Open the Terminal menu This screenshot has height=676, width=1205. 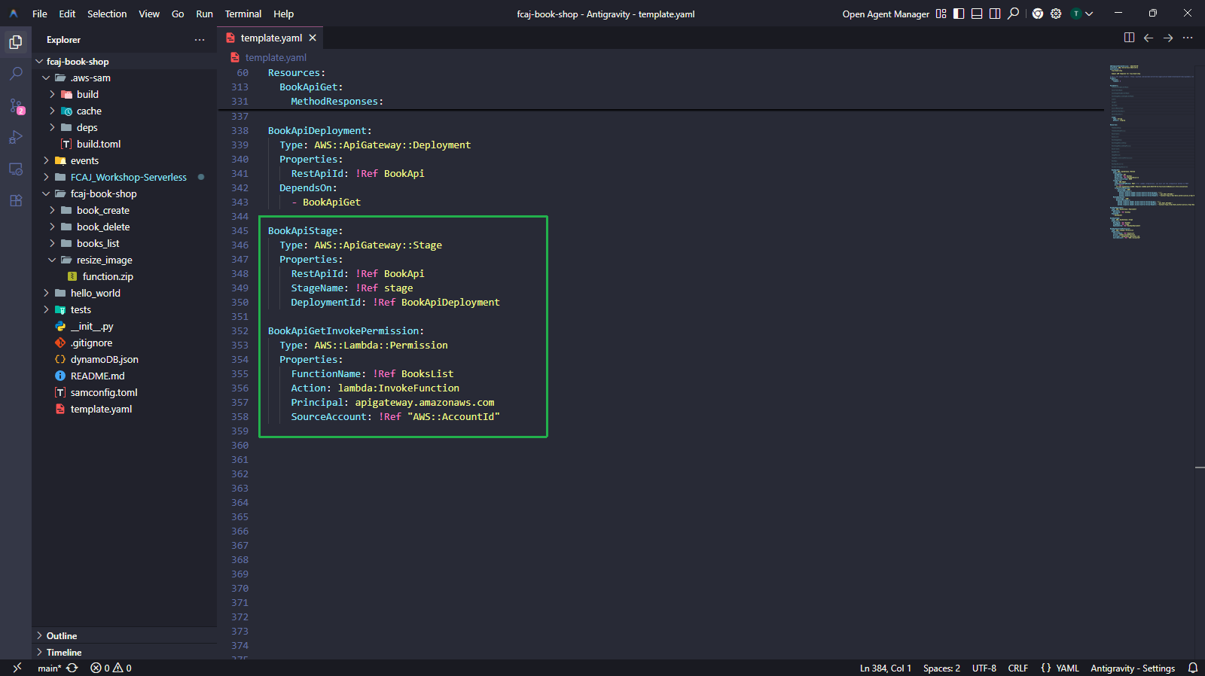[243, 14]
